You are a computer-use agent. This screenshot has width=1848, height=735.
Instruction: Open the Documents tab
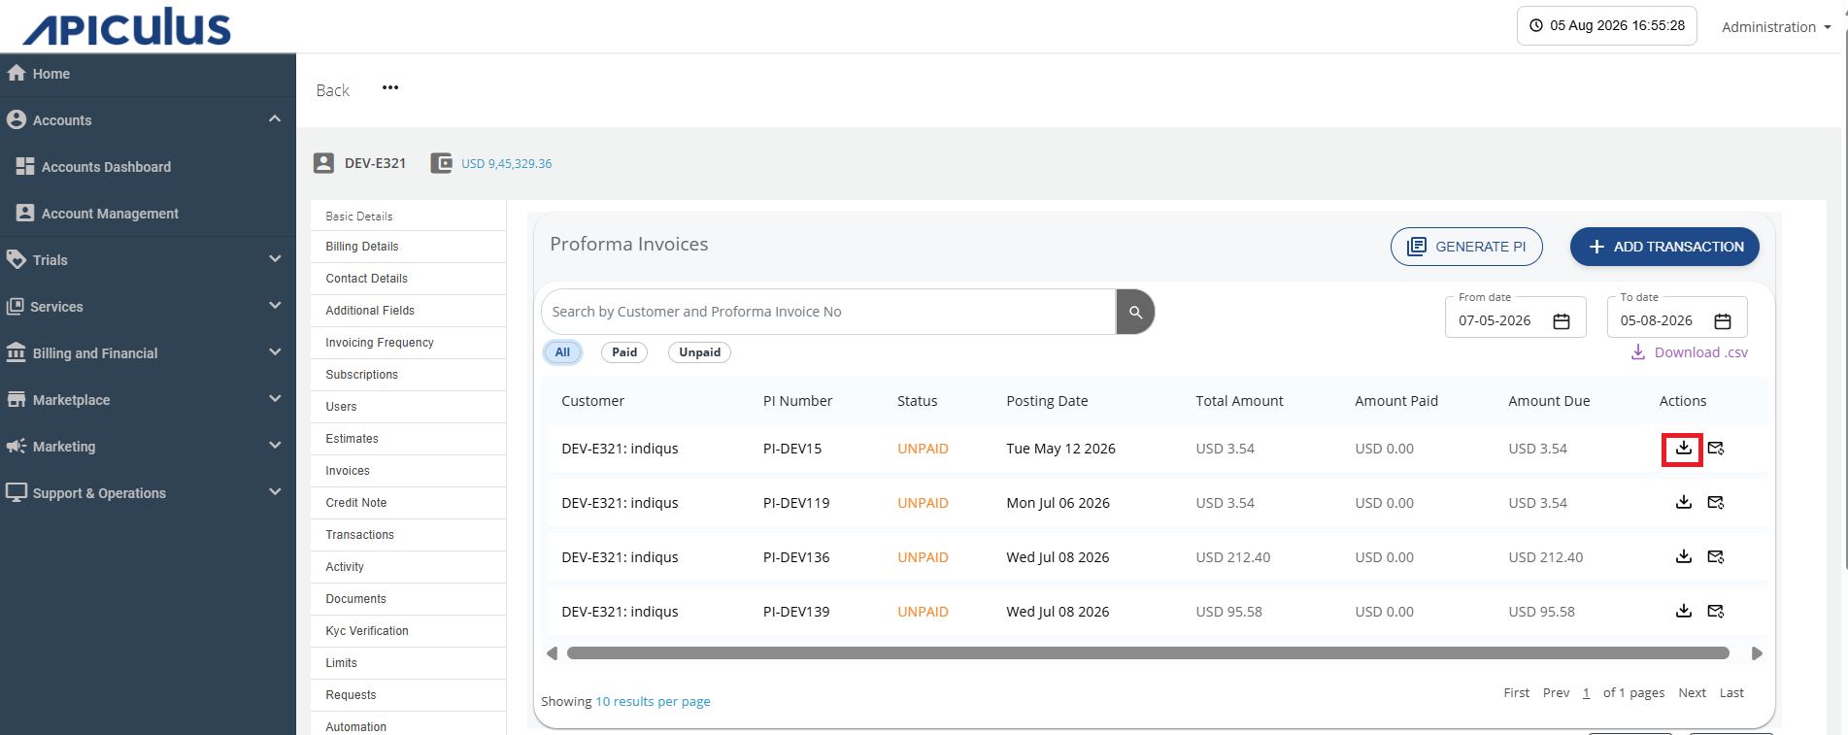pos(408,599)
